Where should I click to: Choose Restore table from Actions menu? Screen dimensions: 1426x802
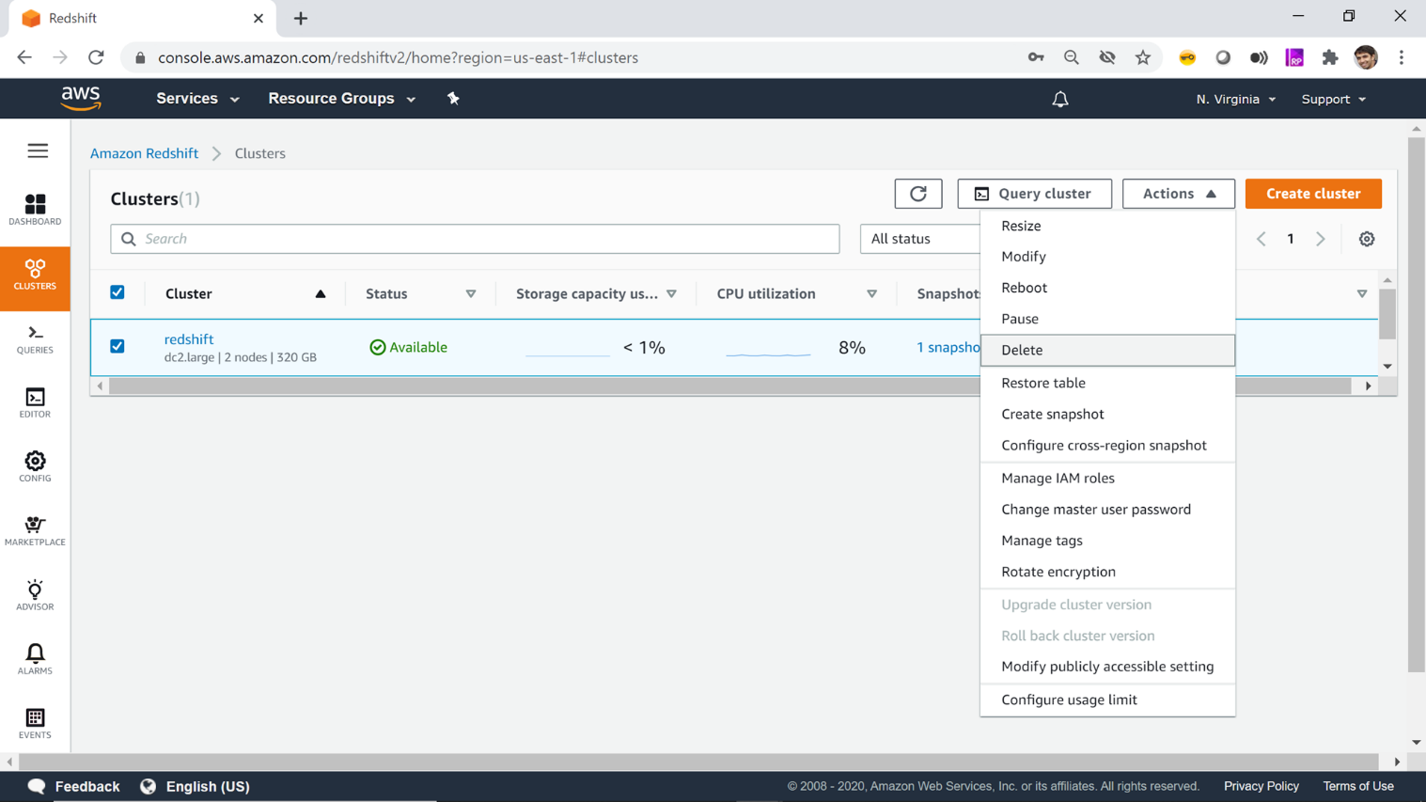click(1107, 383)
